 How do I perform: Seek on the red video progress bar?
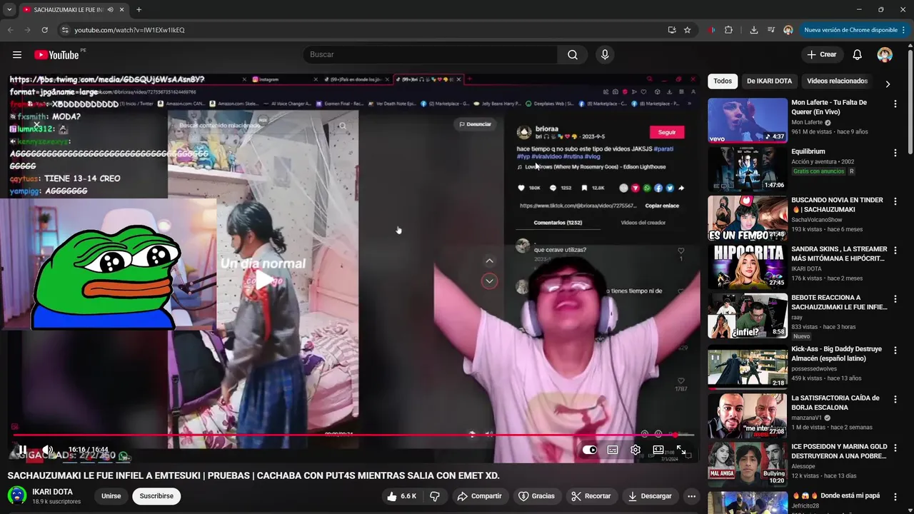tap(353, 435)
